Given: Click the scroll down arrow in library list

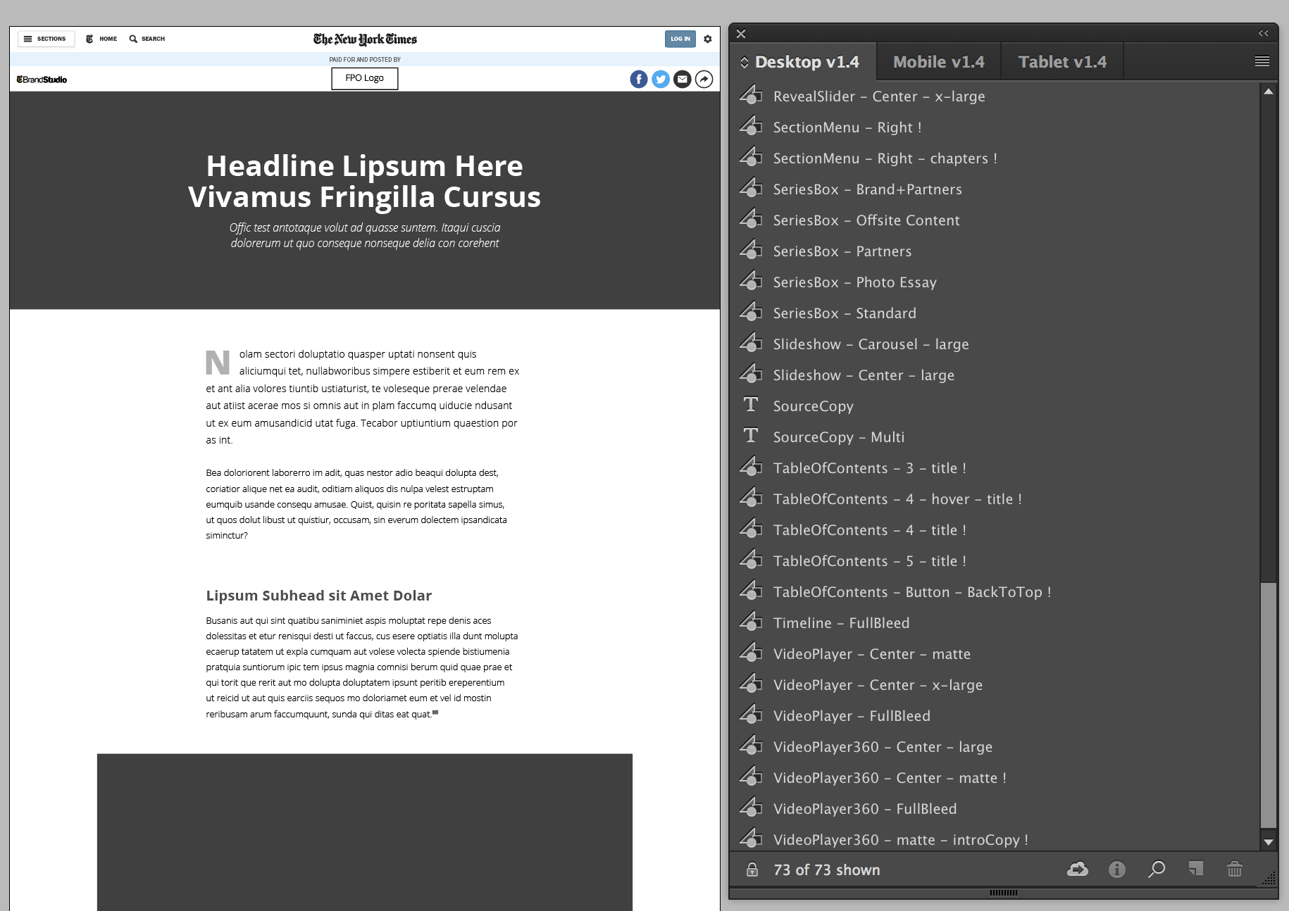Looking at the screenshot, I should (x=1269, y=842).
